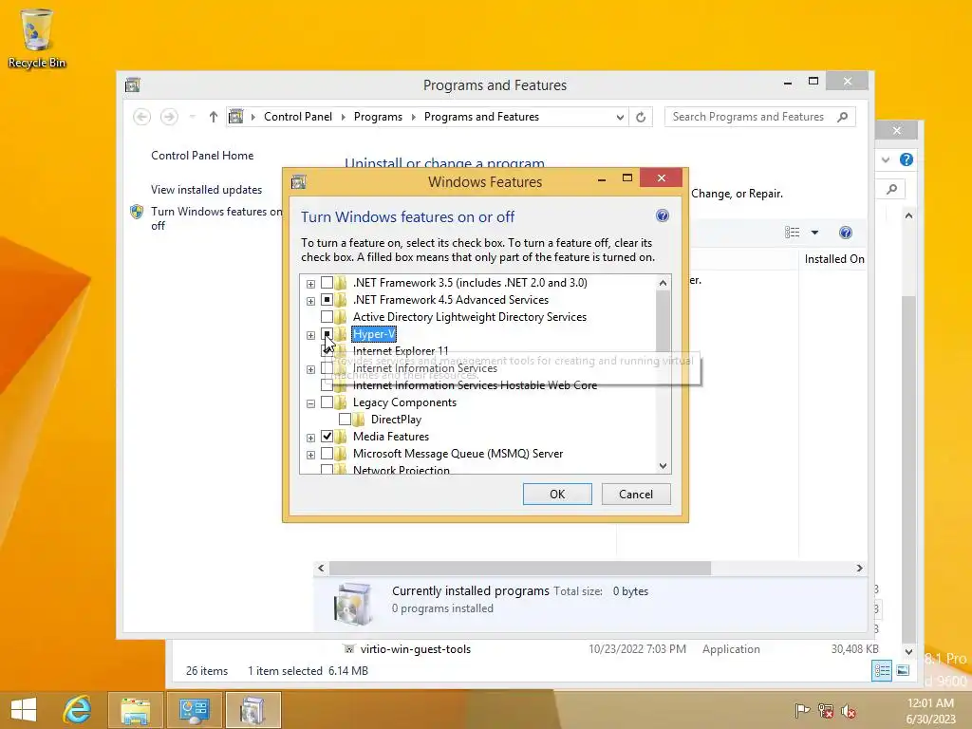
Task: Check the Legacy Components checkbox
Action: (327, 402)
